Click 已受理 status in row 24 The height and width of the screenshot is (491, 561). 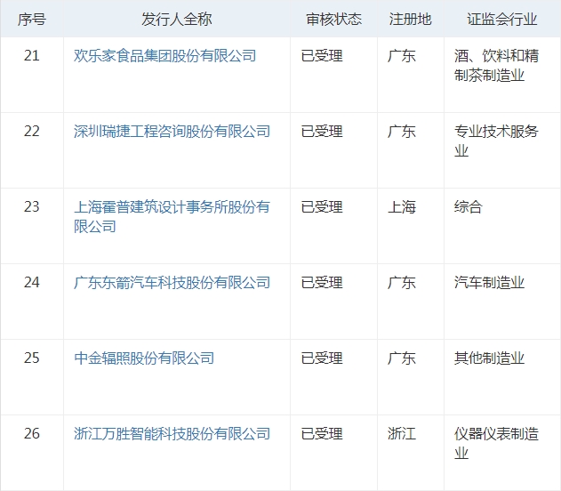coord(322,282)
